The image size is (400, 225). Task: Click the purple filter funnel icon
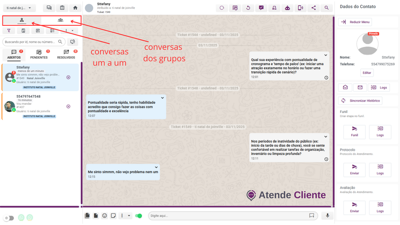coord(9,30)
